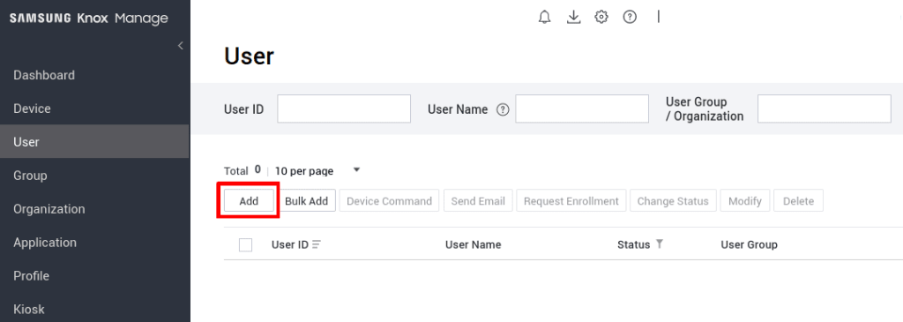Open the Application menu

(94, 242)
